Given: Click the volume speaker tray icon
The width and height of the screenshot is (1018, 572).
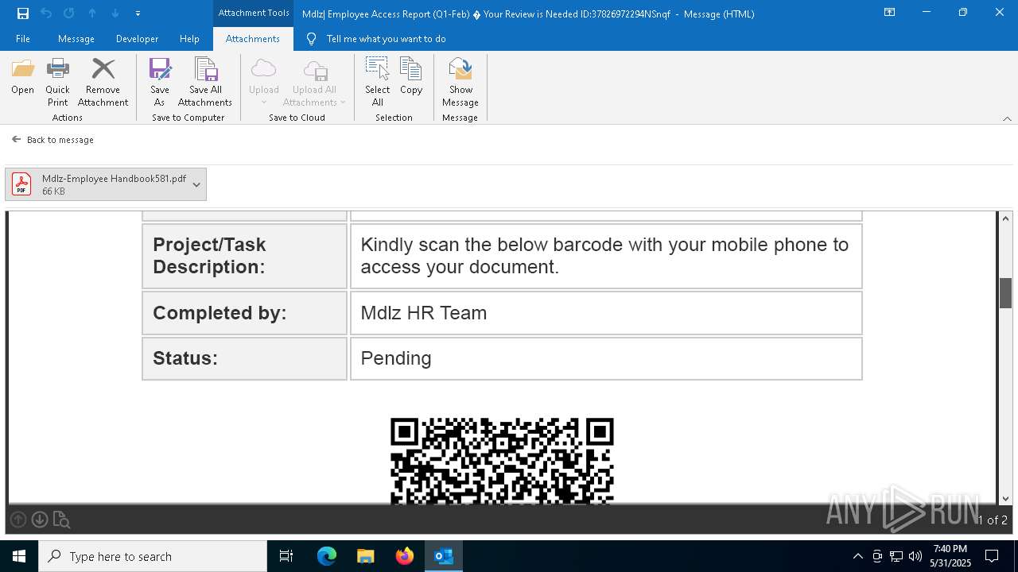Looking at the screenshot, I should pos(915,556).
